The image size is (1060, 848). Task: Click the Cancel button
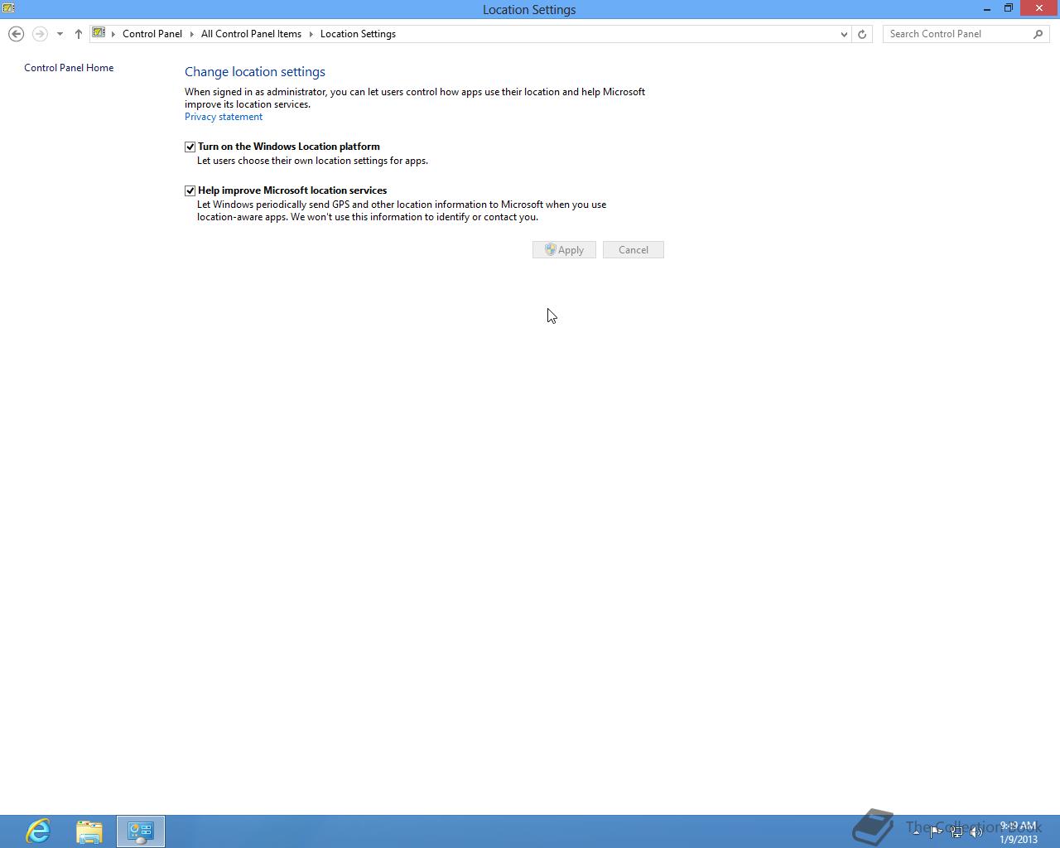click(634, 249)
